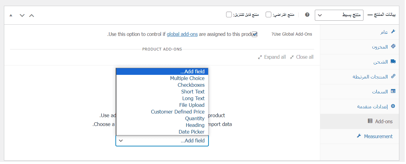Move product data panel down

click(22, 15)
